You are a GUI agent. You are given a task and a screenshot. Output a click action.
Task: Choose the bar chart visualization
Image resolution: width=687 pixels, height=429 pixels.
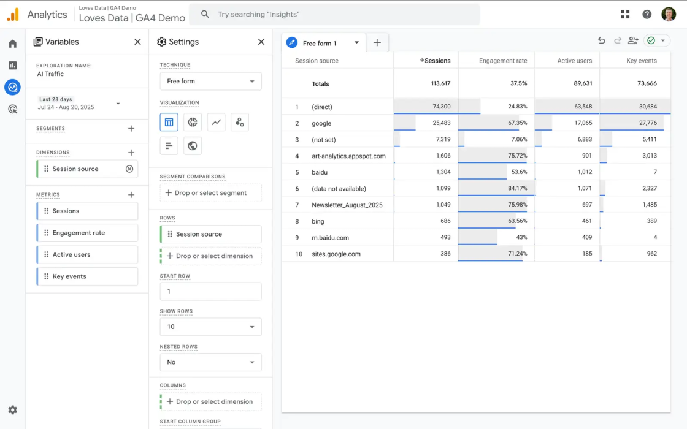pos(169,145)
